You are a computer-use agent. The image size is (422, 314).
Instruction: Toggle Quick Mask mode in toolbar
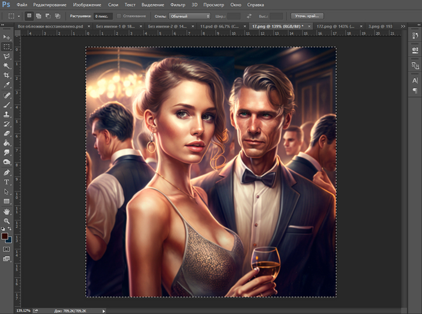(7, 248)
